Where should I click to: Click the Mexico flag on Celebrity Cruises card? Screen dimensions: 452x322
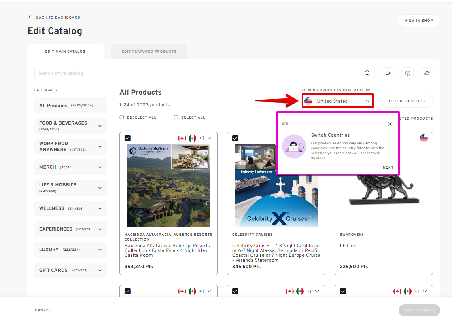300,138
